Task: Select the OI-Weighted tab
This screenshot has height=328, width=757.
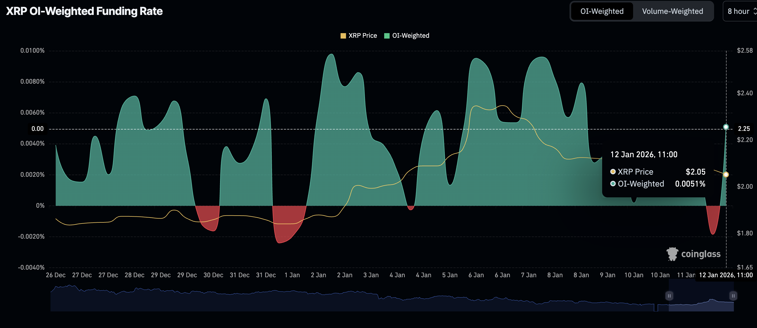Action: click(602, 11)
